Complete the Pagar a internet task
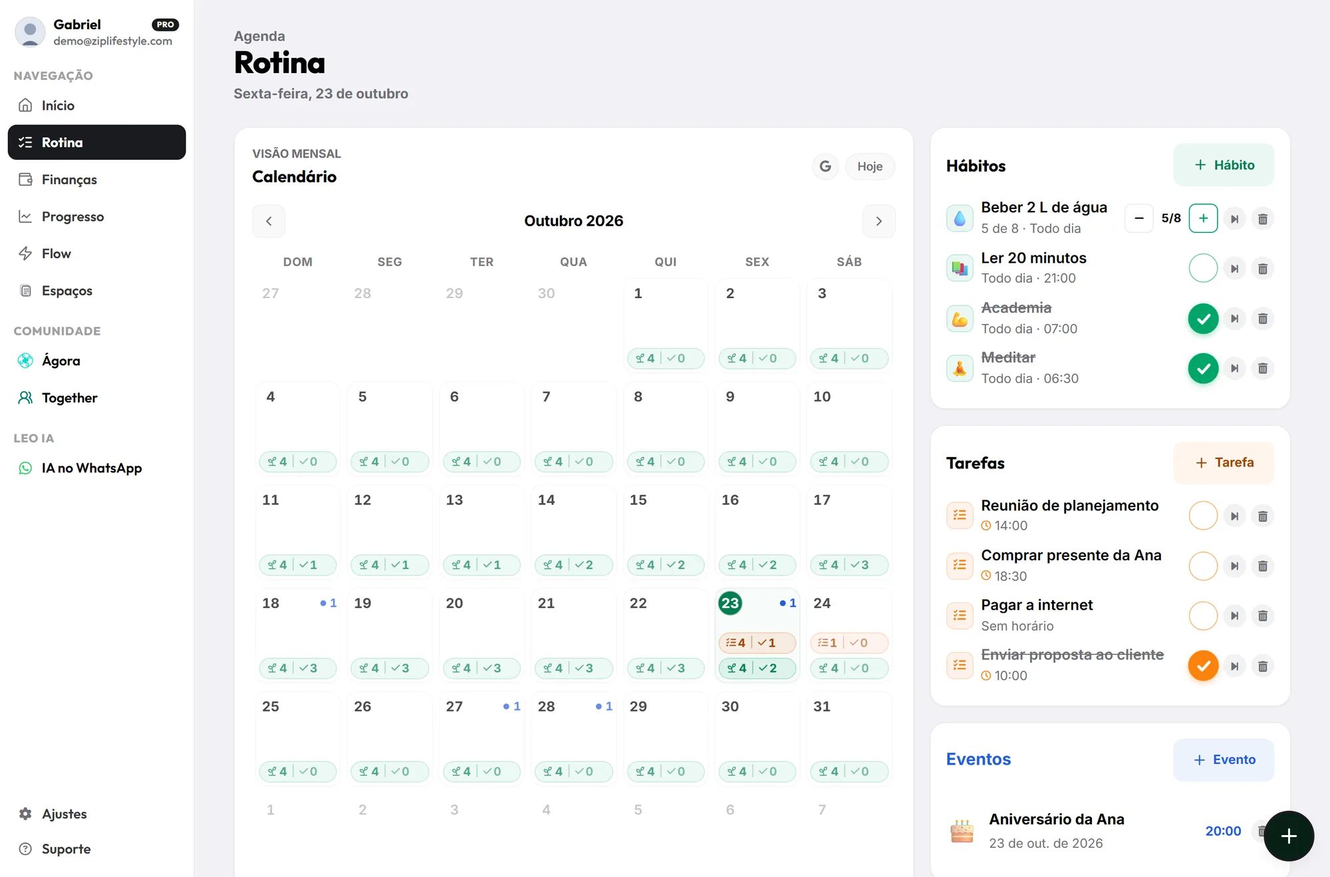The width and height of the screenshot is (1330, 877). 1203,616
